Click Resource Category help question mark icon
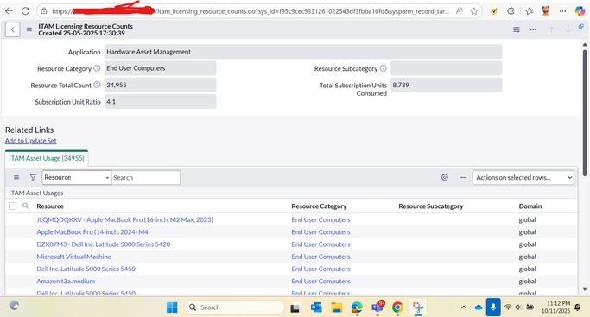The image size is (590, 317). 97,68
